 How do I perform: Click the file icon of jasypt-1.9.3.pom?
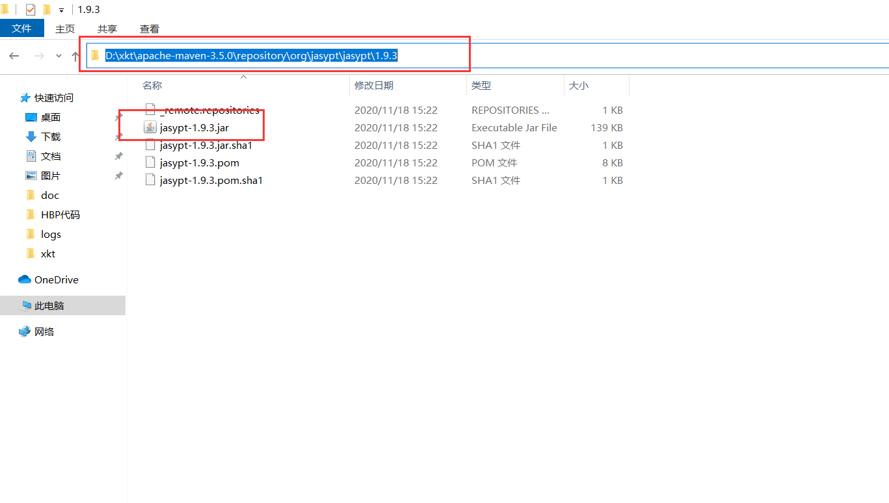tap(150, 162)
